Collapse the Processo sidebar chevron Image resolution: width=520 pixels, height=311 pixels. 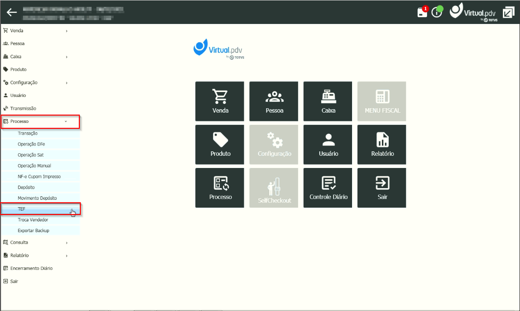[66, 121]
